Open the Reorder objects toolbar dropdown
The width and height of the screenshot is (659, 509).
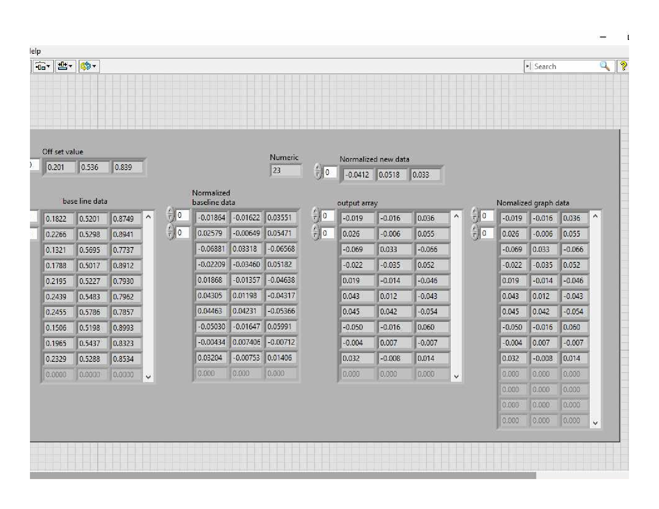click(88, 66)
